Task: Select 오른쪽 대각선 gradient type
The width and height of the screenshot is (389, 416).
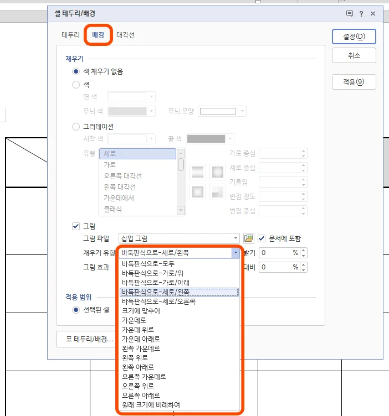Action: (137, 176)
